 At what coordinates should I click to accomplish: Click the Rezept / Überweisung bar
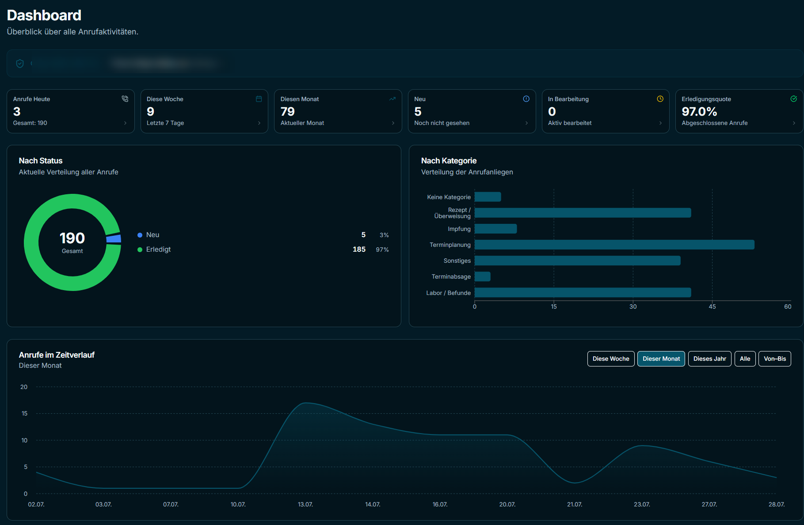(583, 213)
